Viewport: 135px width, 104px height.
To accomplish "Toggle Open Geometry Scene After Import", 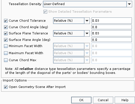I will [x=6, y=87].
